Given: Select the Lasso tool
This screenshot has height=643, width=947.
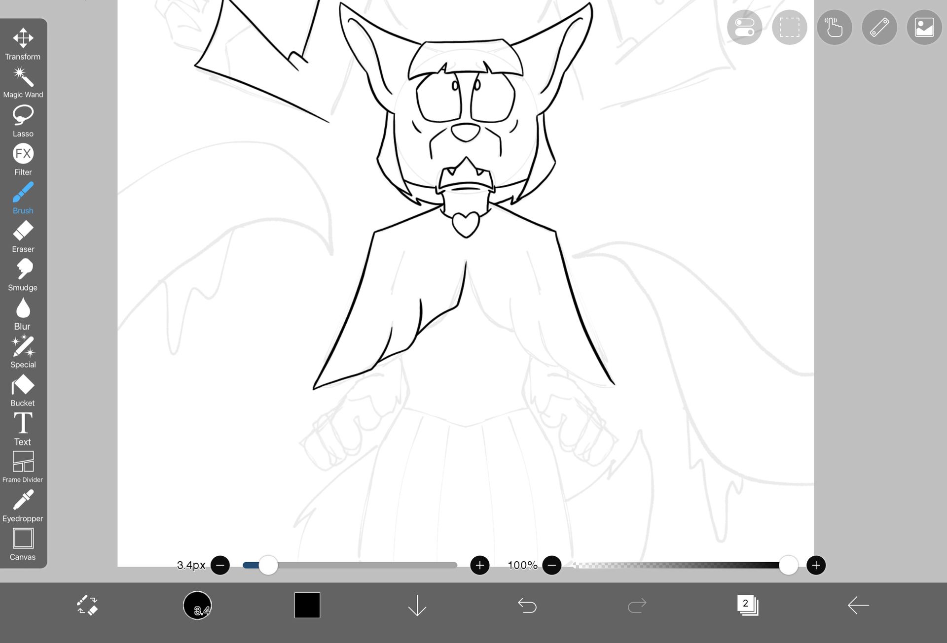Looking at the screenshot, I should click(x=23, y=121).
